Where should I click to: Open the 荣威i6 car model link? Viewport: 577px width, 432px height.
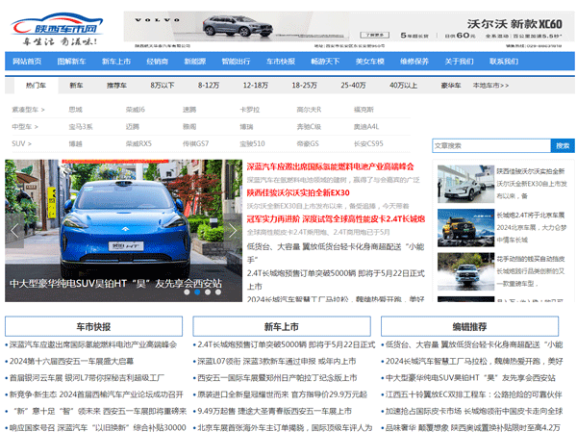(135, 110)
